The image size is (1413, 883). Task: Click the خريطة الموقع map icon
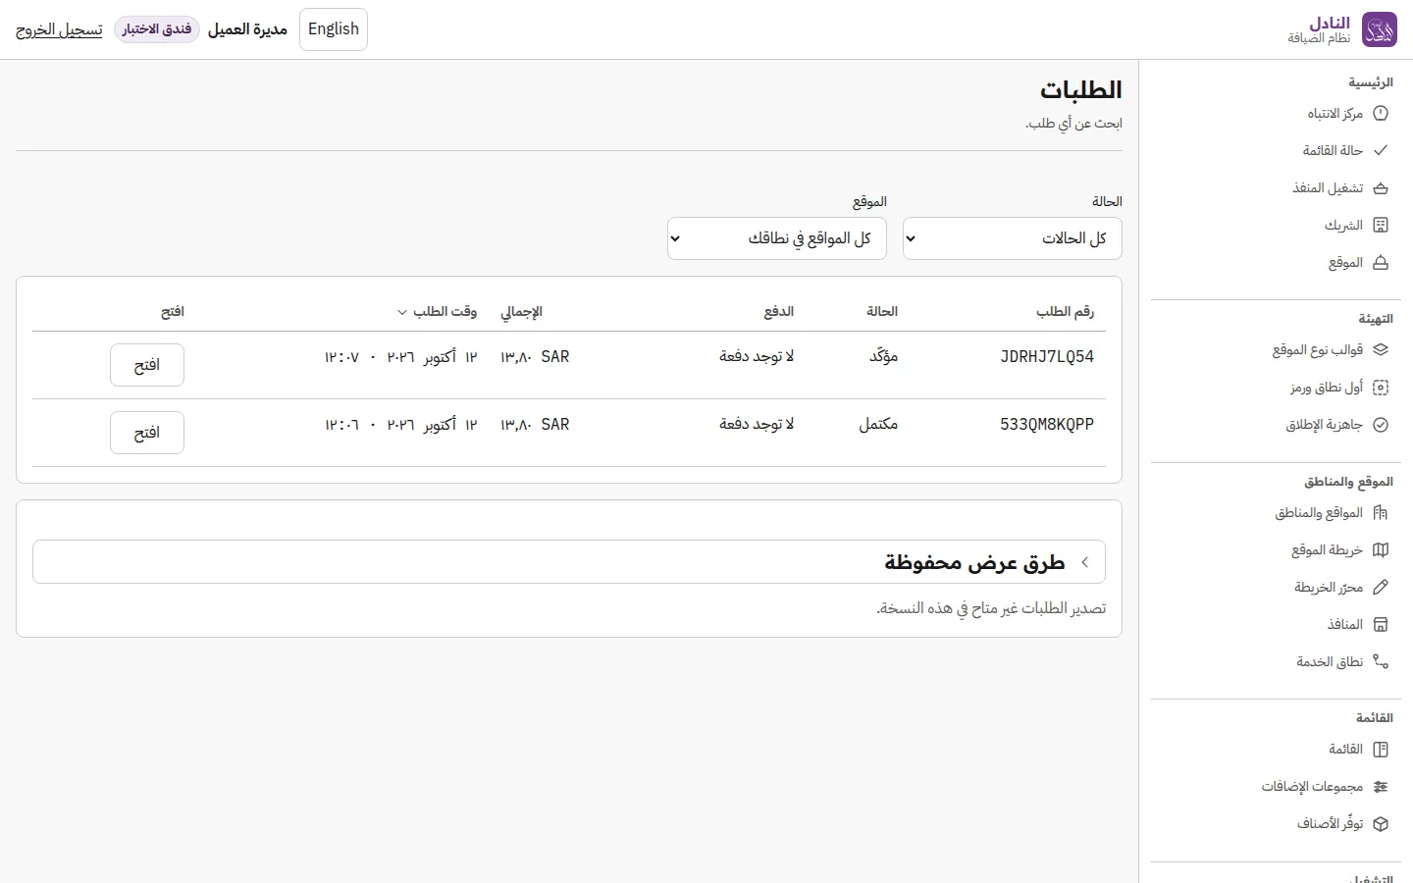[1381, 550]
